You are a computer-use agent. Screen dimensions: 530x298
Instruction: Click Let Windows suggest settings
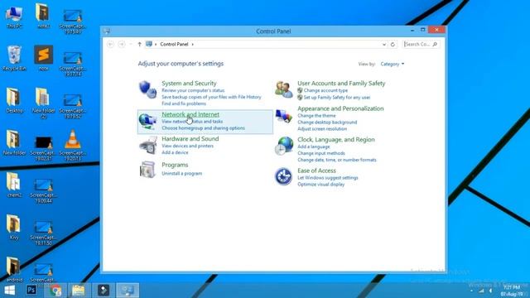(x=328, y=178)
